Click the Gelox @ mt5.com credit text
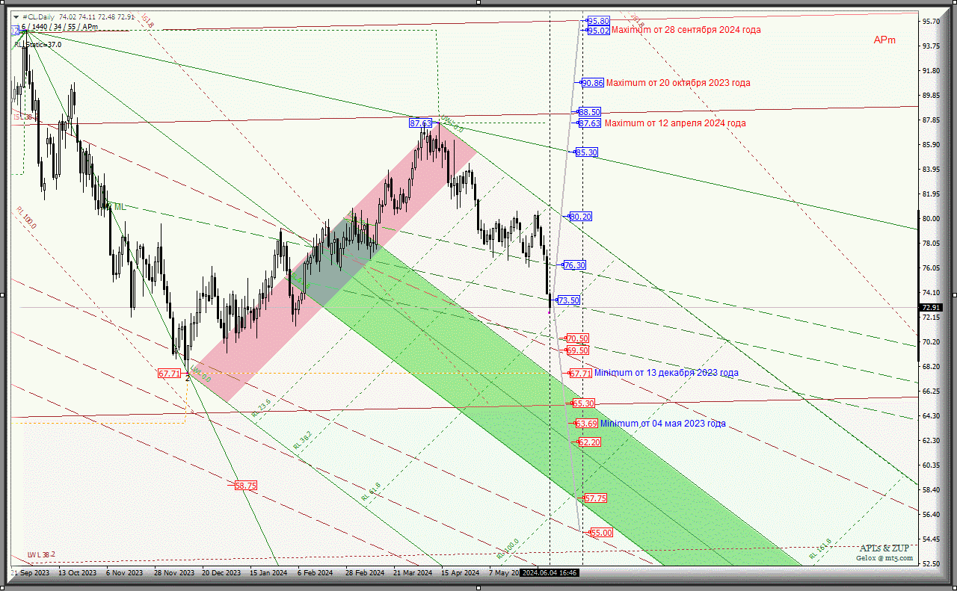 click(884, 557)
